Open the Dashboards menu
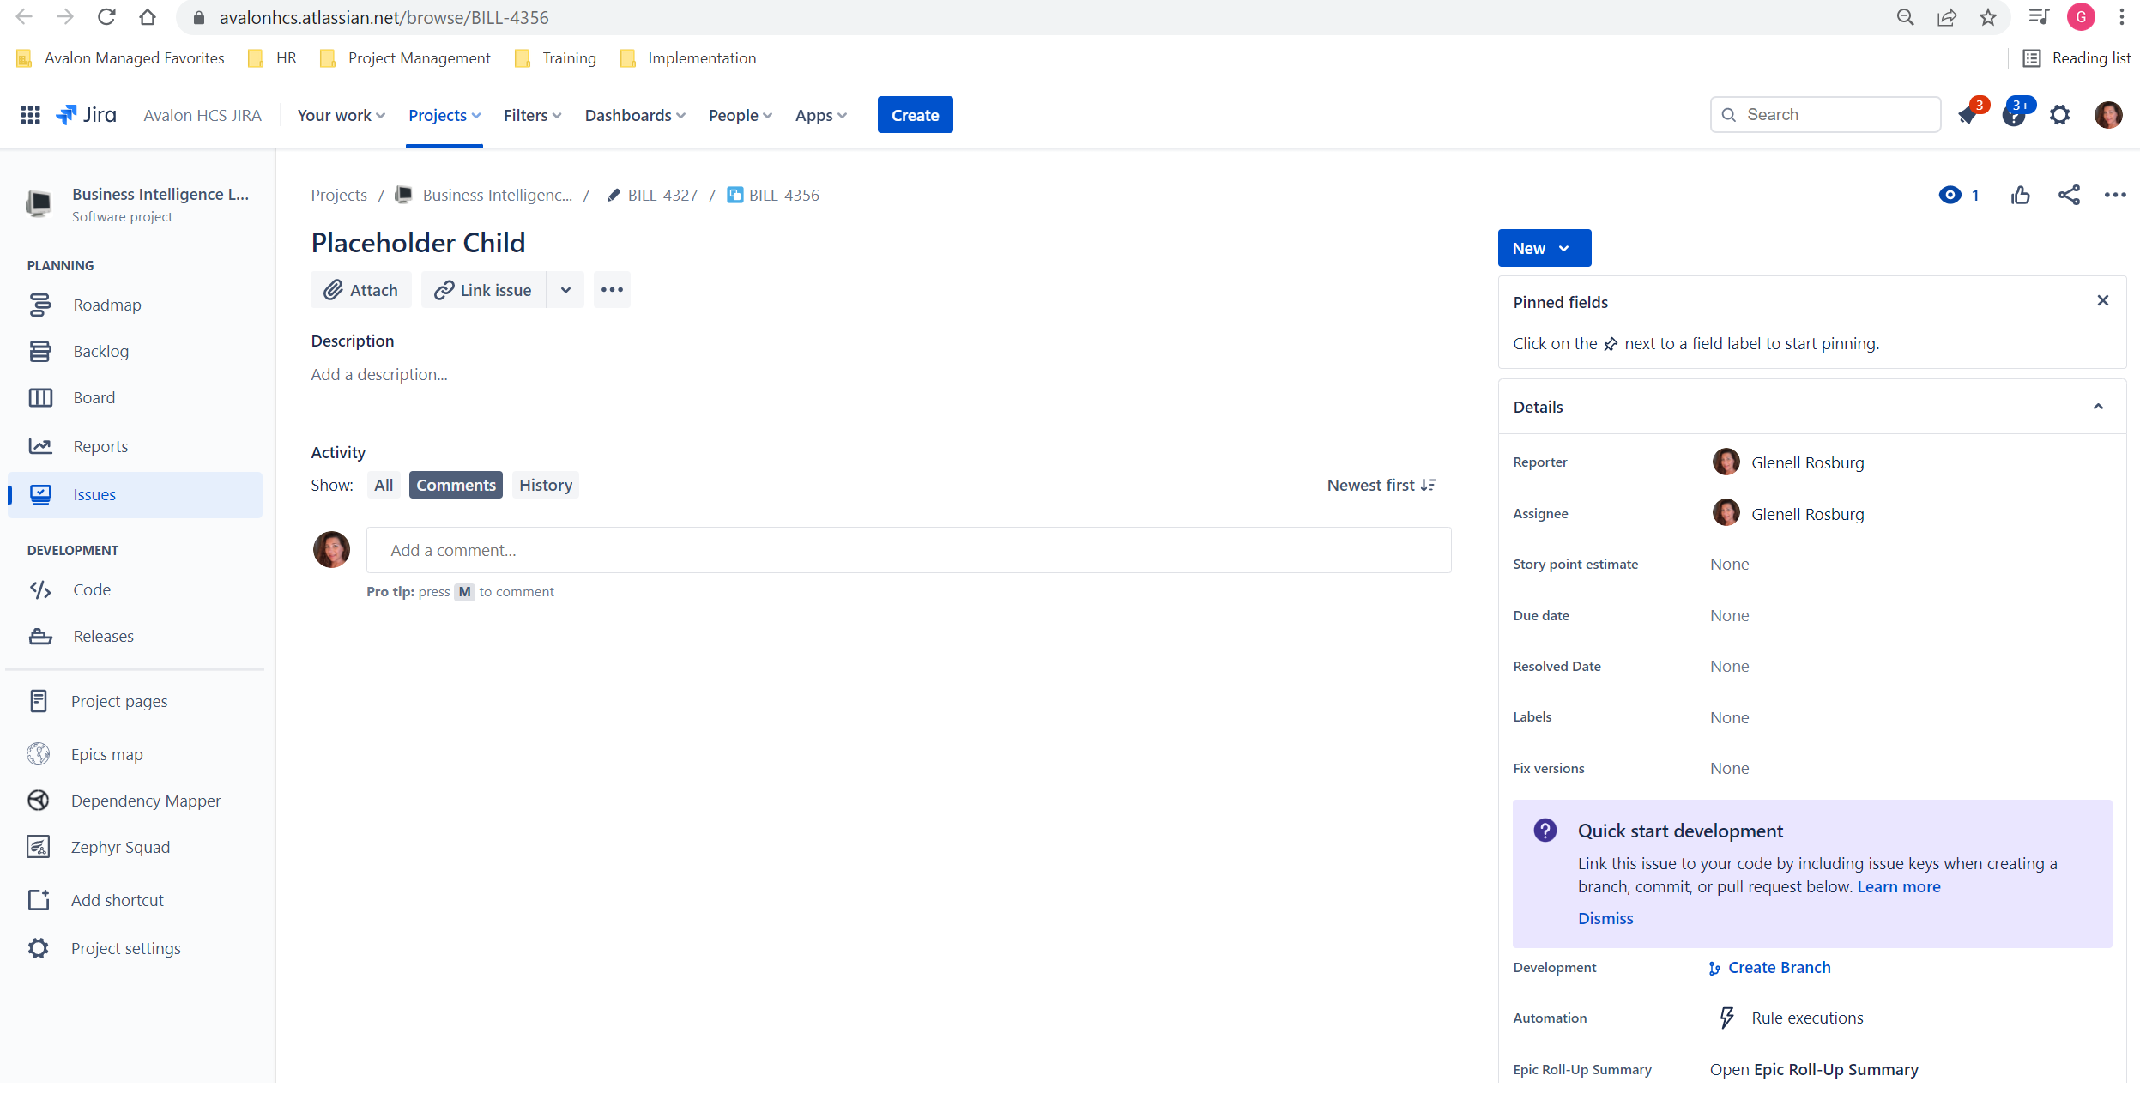Screen dimensions: 2140x1112 [x=635, y=115]
